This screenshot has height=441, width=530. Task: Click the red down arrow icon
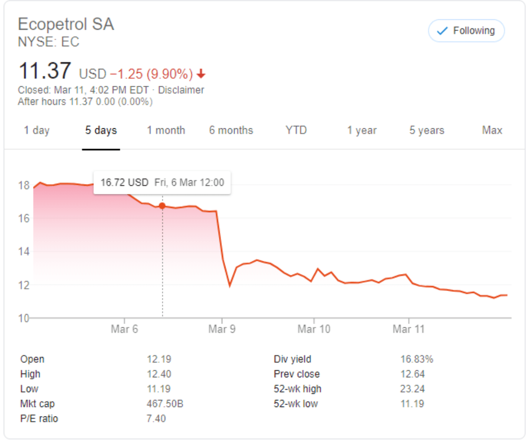pyautogui.click(x=202, y=74)
